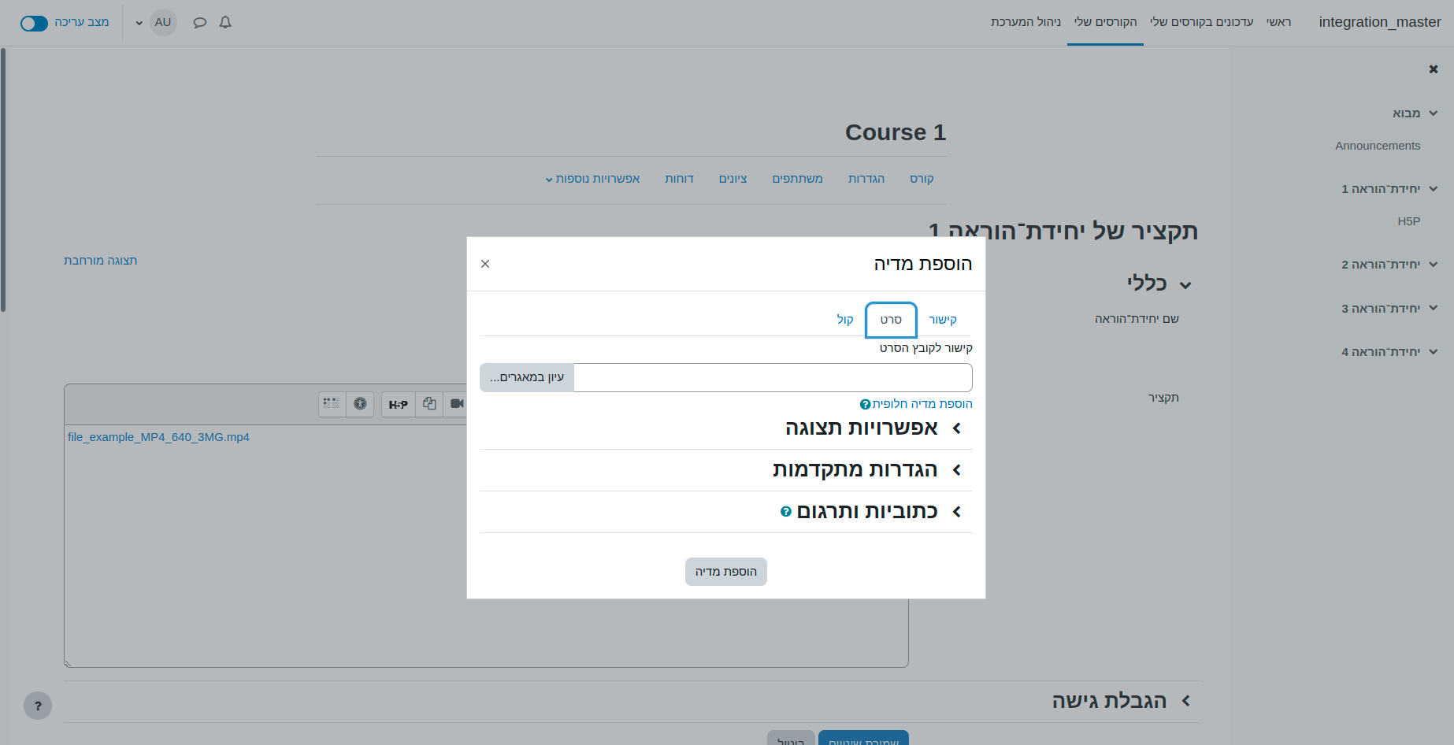Open the קורס course tab
This screenshot has width=1454, height=745.
tap(922, 179)
